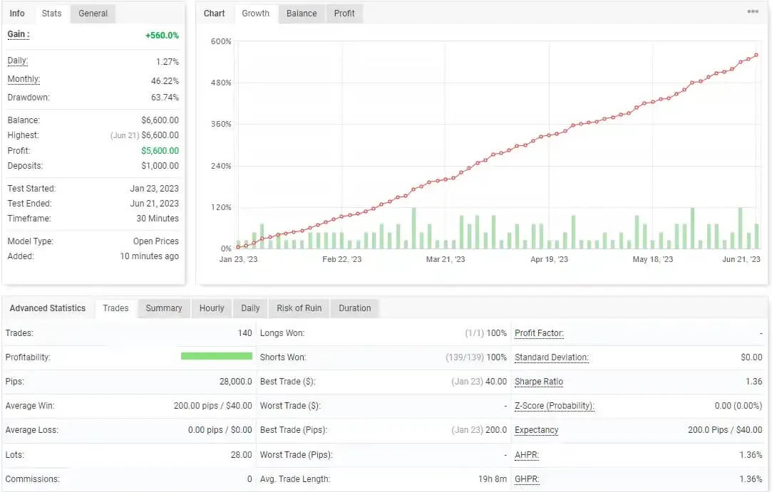Click the 1.27% daily value

[168, 61]
